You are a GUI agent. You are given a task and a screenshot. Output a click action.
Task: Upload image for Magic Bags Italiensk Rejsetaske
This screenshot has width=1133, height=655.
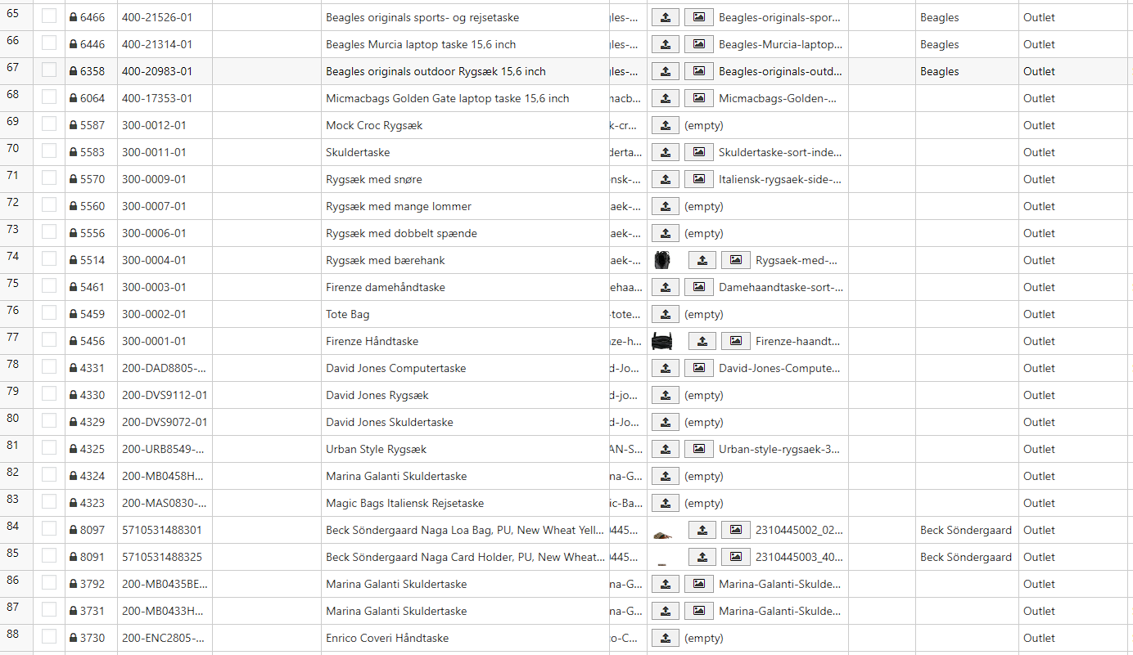coord(666,503)
